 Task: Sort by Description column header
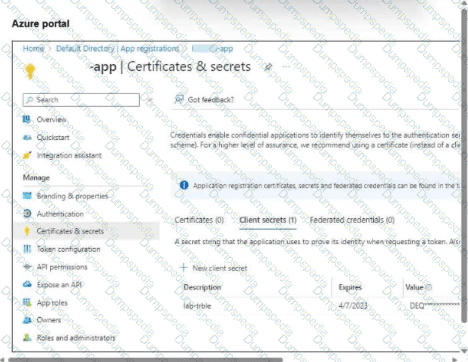click(202, 287)
